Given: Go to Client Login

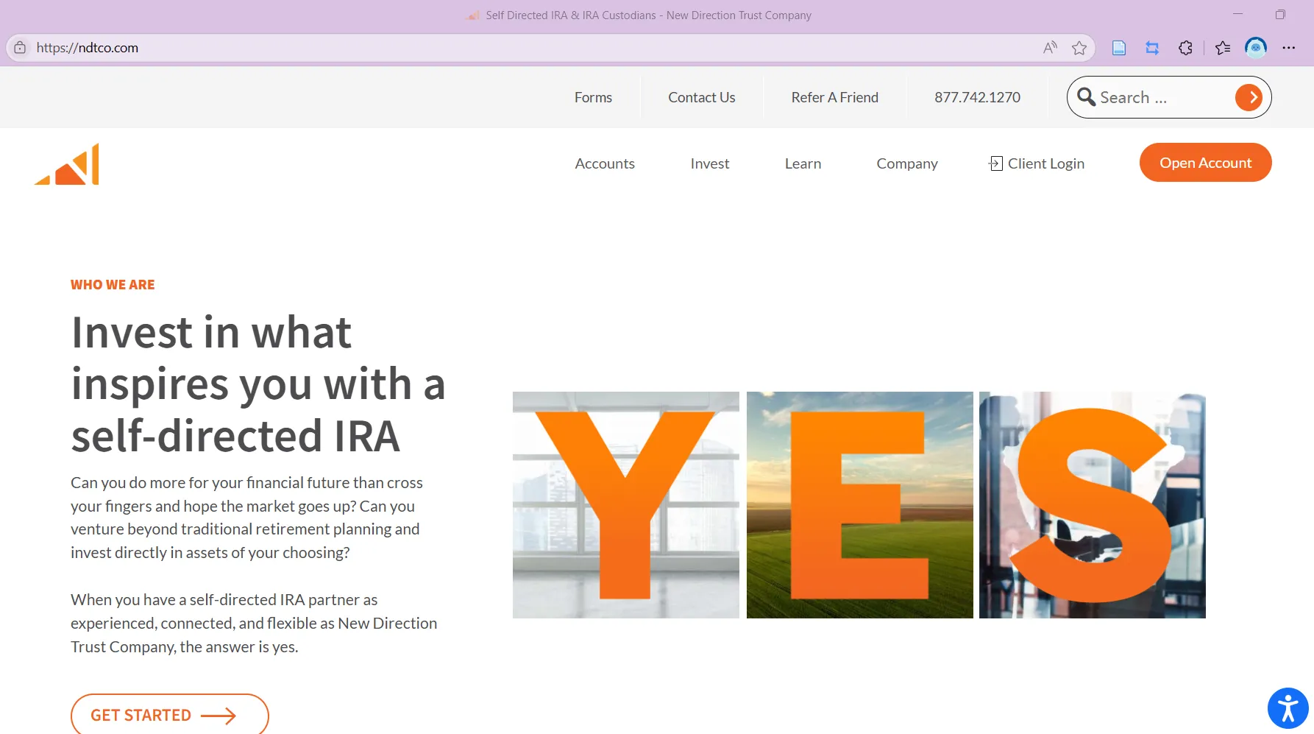Looking at the screenshot, I should [1037, 163].
